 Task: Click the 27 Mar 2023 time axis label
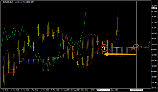click(x=25, y=90)
